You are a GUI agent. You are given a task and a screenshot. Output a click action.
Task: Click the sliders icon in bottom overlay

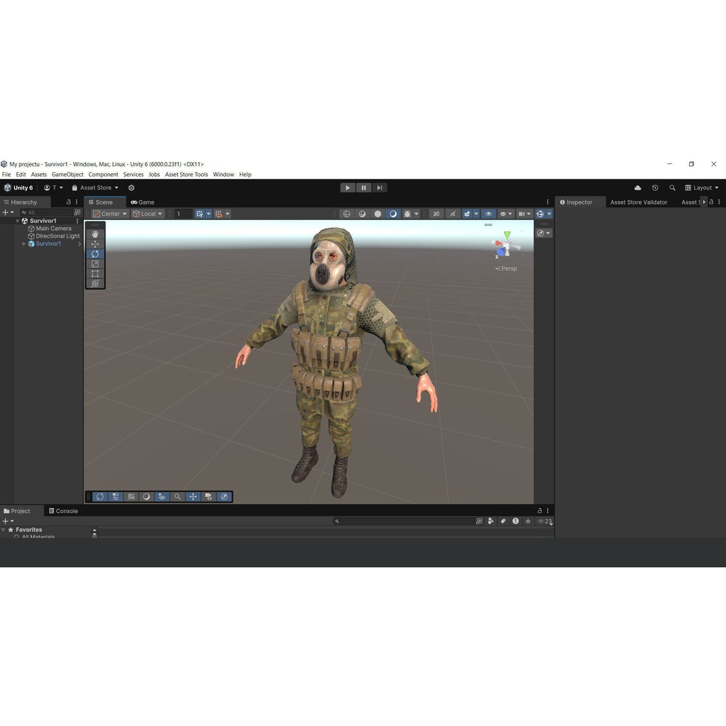(x=116, y=496)
